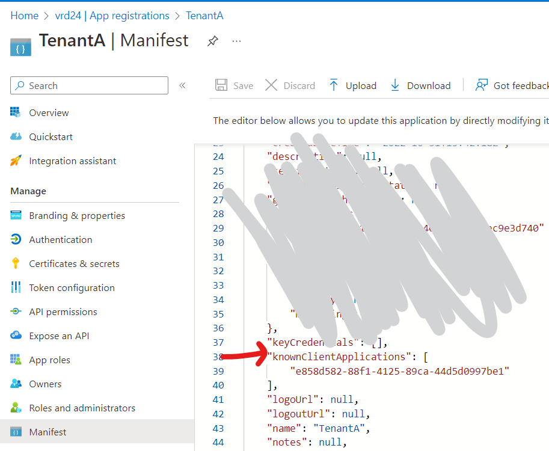The height and width of the screenshot is (451, 549).
Task: Pin the TenantA Manifest blade
Action: (212, 41)
